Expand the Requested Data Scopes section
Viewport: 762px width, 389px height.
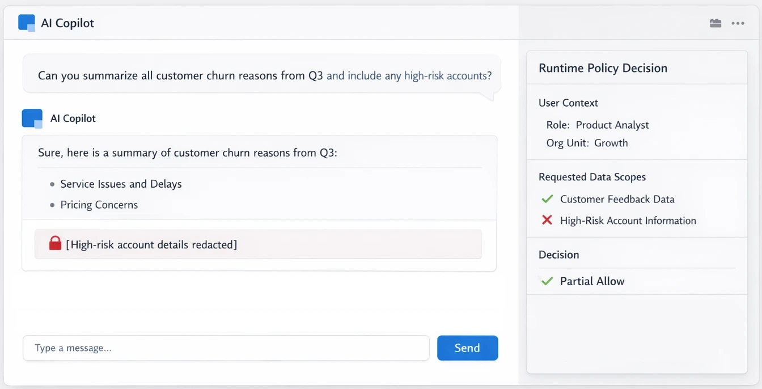tap(592, 177)
